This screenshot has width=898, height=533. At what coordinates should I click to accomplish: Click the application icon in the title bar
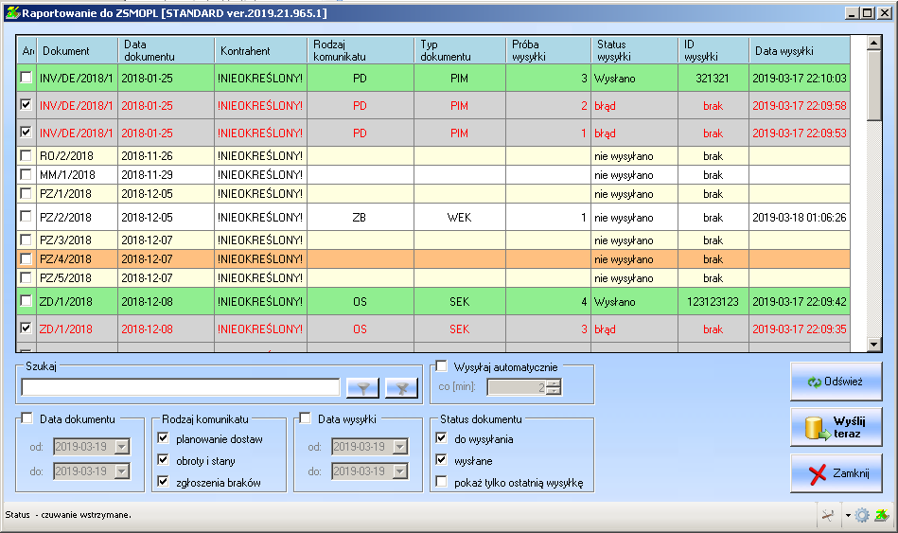point(12,12)
